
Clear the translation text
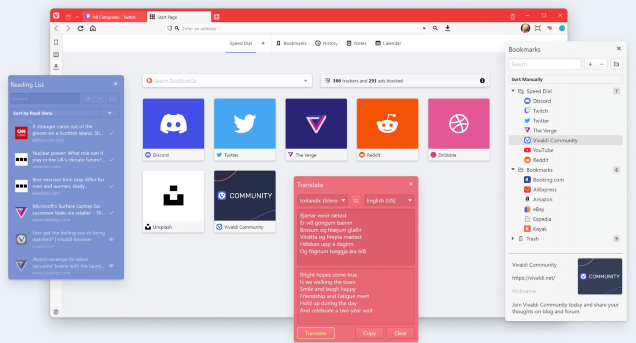coord(401,333)
